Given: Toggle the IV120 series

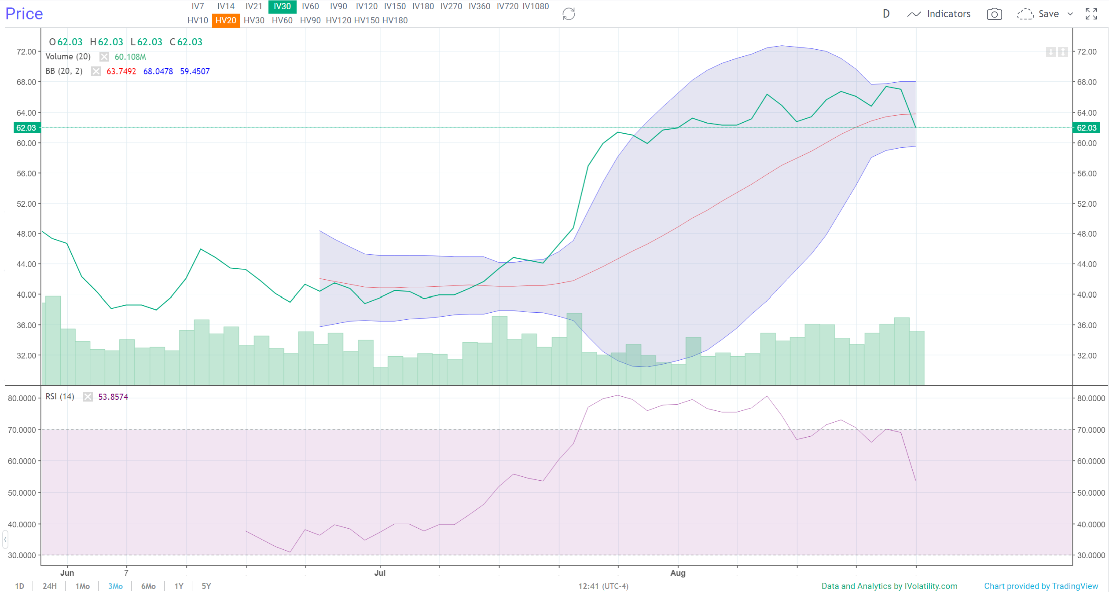Looking at the screenshot, I should point(367,7).
